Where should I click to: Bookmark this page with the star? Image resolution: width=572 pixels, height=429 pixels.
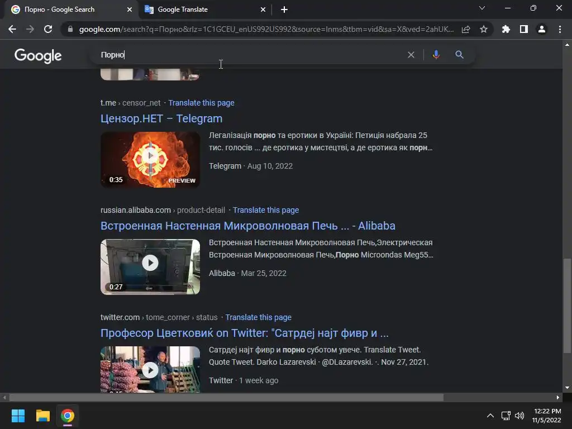484,29
